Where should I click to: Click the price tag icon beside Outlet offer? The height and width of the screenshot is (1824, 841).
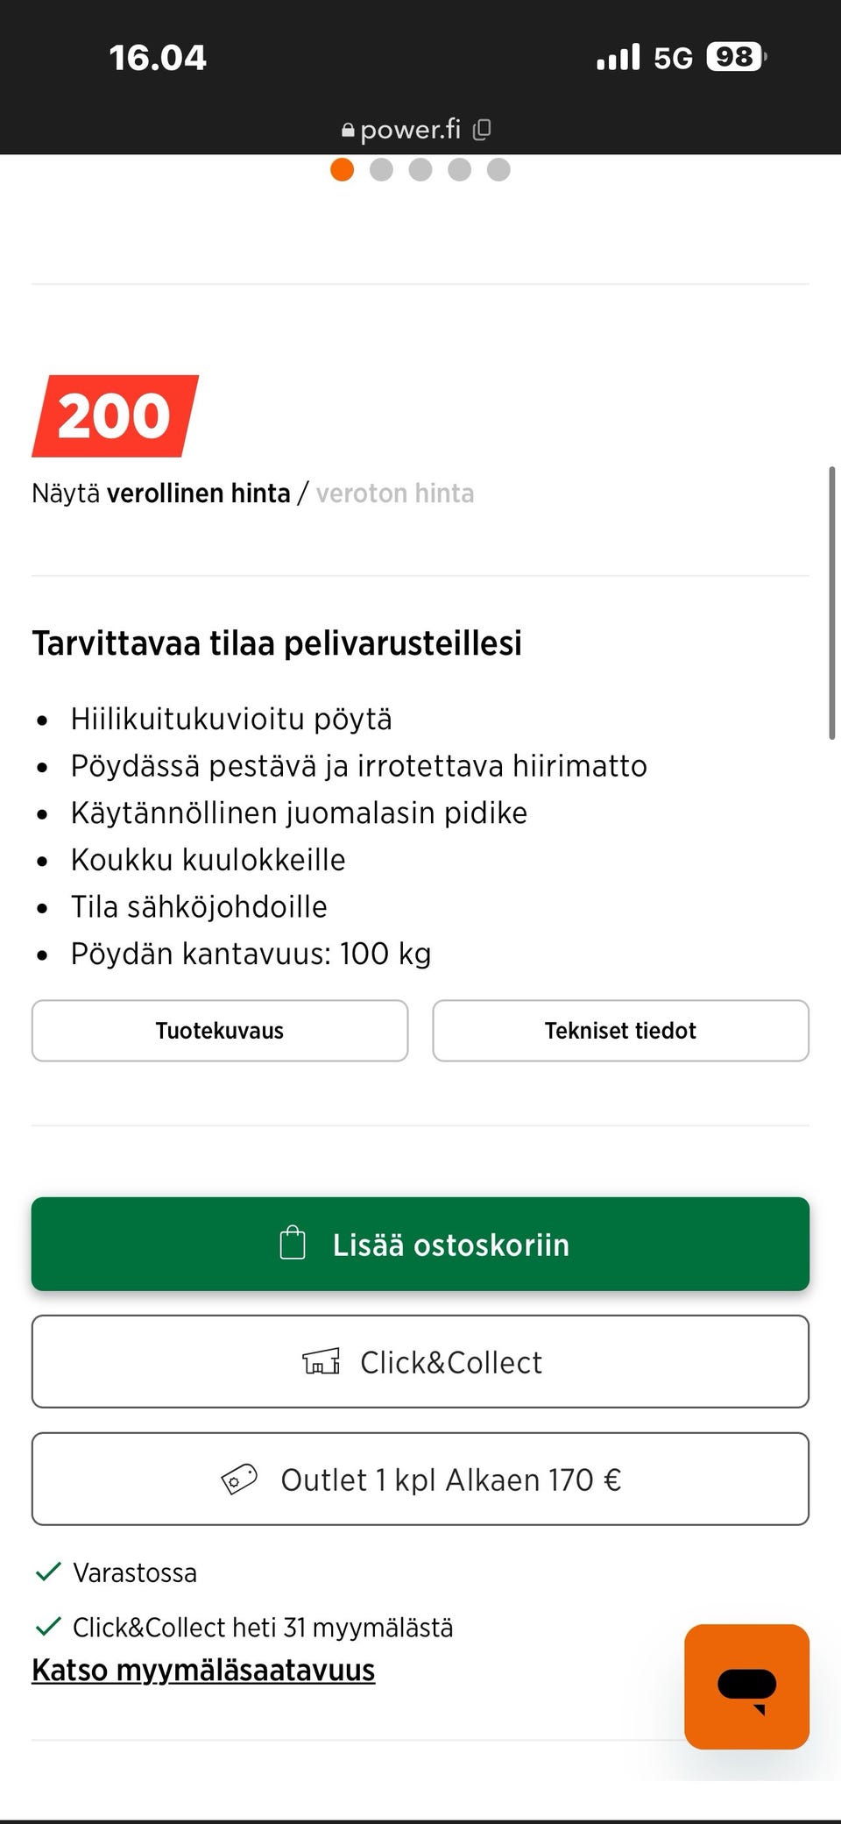240,1478
